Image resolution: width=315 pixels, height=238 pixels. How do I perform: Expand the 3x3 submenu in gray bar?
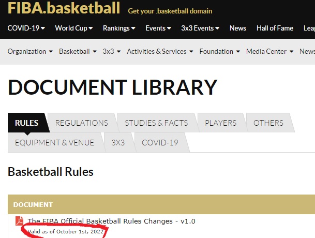pyautogui.click(x=112, y=51)
